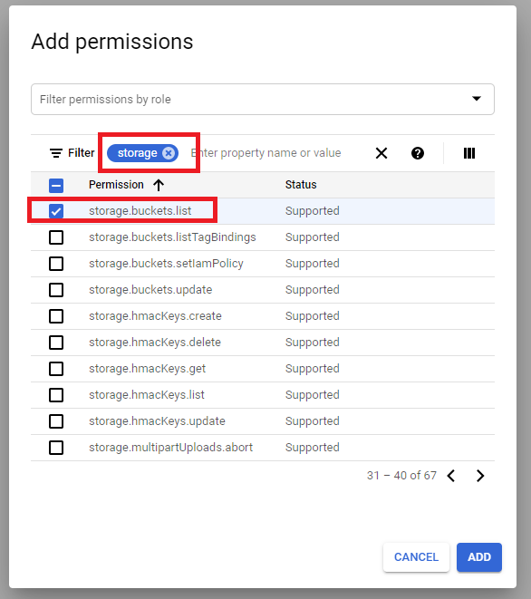Click the role filter dropdown arrow
531x599 pixels.
tap(477, 99)
